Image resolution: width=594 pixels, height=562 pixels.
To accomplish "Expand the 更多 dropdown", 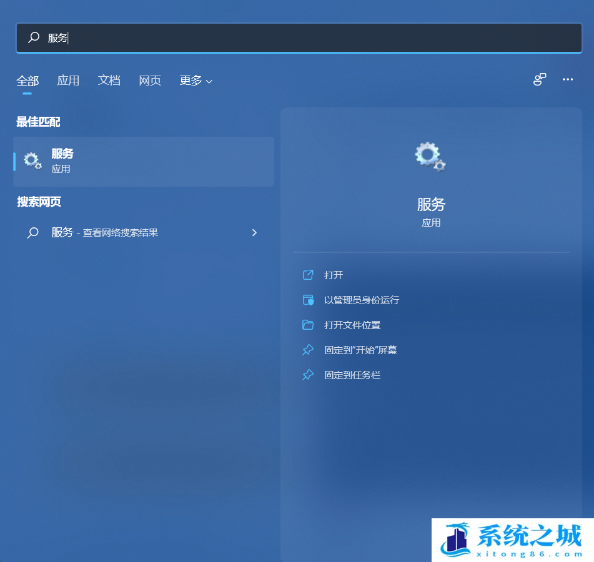I will point(196,81).
